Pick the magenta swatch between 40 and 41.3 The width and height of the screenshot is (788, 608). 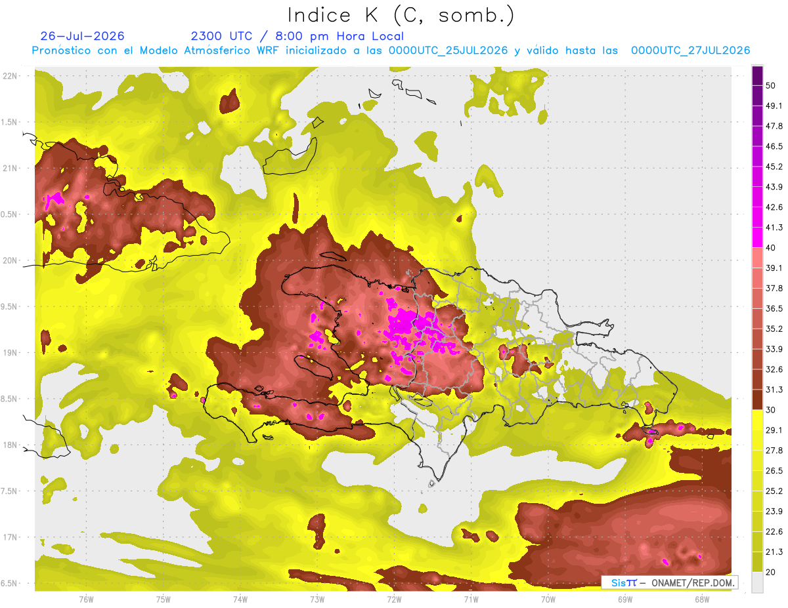click(x=757, y=237)
